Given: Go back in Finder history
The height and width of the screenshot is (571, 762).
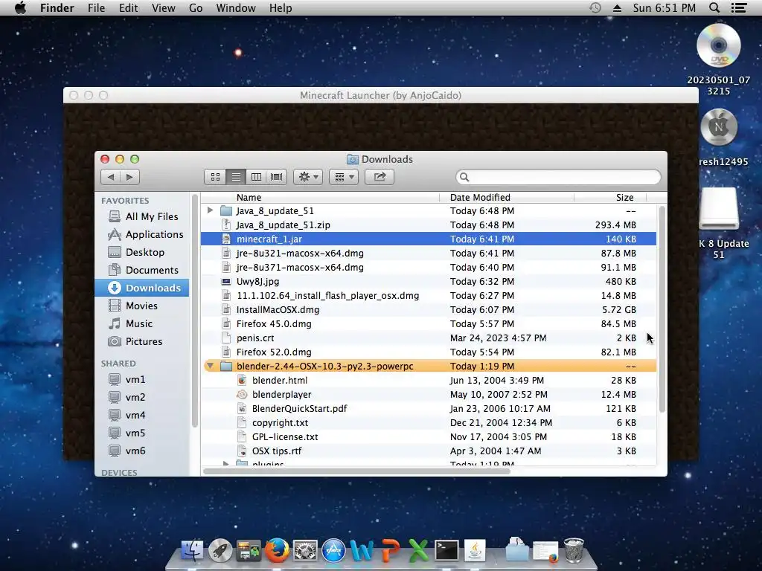Looking at the screenshot, I should pos(111,177).
